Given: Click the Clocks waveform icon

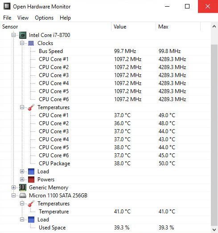Looking at the screenshot, I should (x=31, y=43).
